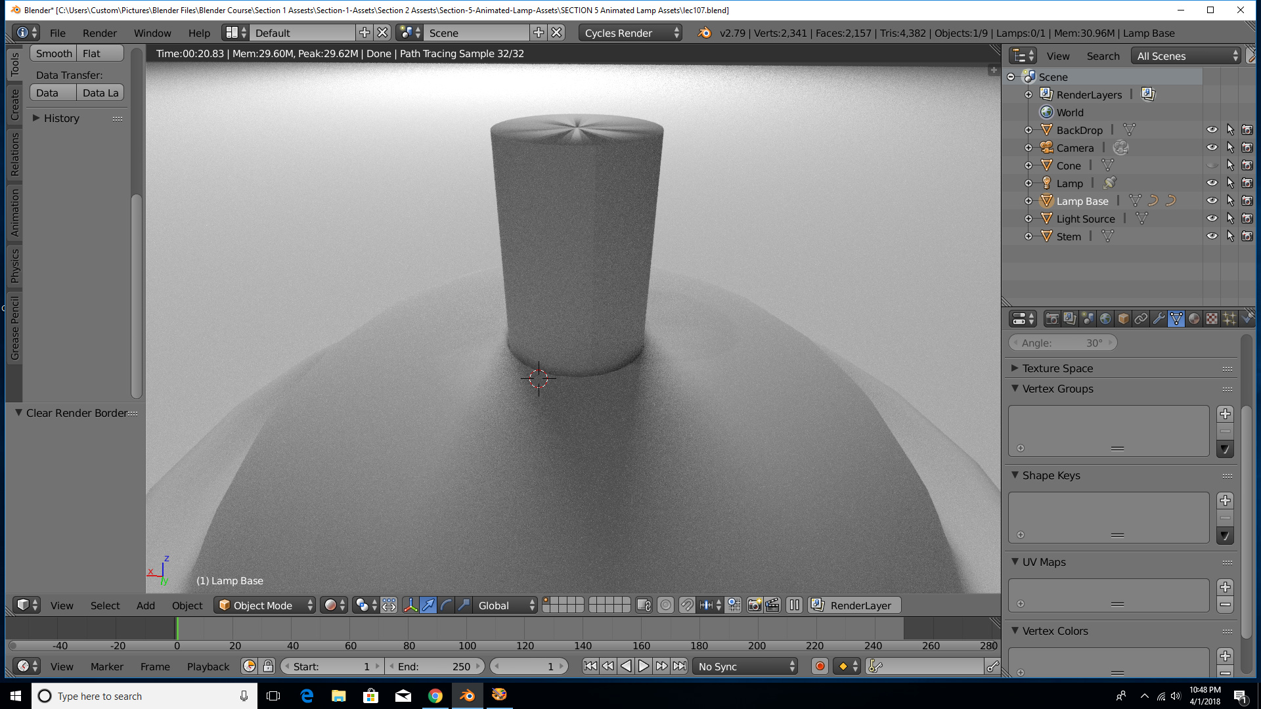
Task: Open the Object Mode dropdown
Action: (265, 605)
